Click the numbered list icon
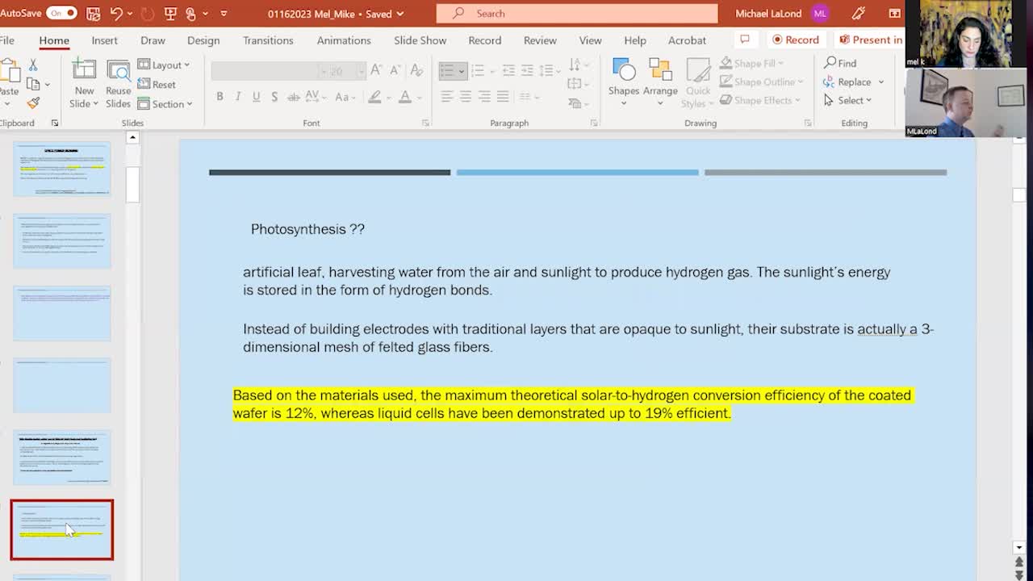Image resolution: width=1033 pixels, height=581 pixels. click(477, 71)
